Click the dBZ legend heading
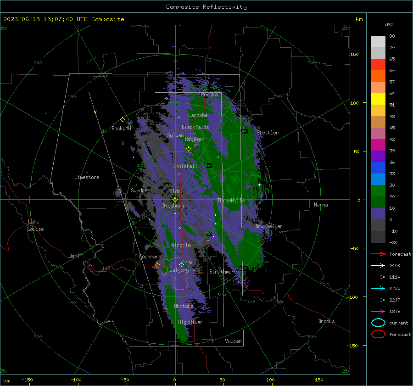Screen dimensions: 413x386 [x=389, y=25]
